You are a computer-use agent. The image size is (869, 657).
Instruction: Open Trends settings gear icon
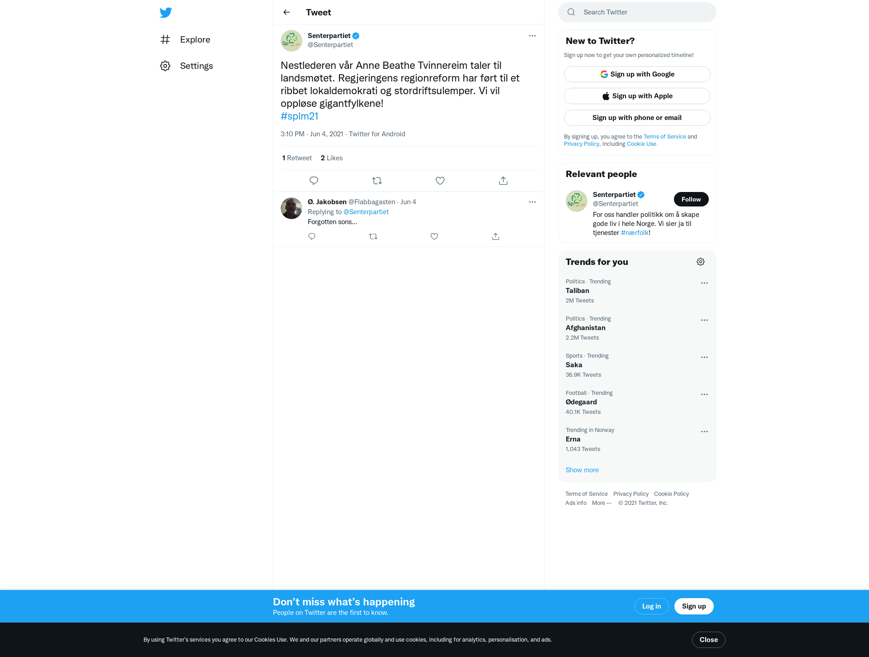(701, 262)
